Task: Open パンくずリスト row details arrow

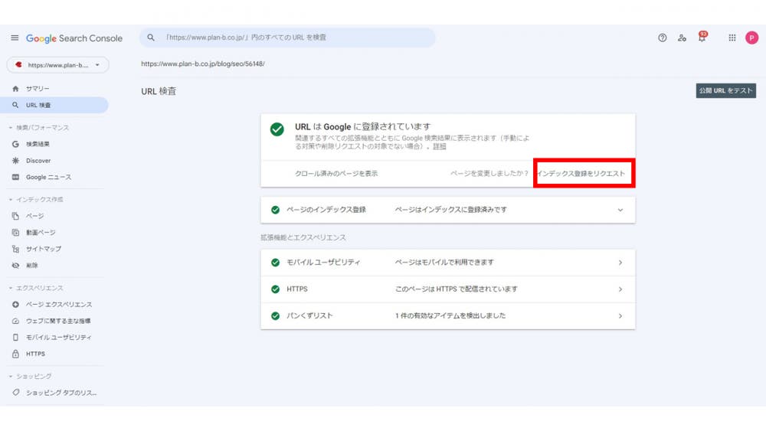Action: [x=620, y=316]
